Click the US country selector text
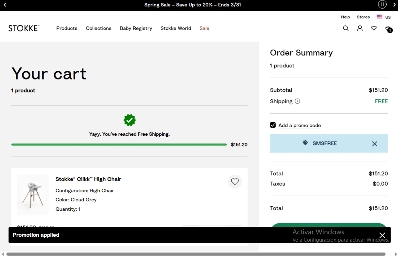Image resolution: width=398 pixels, height=256 pixels. [x=388, y=17]
